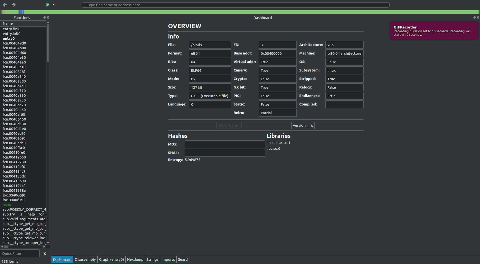Click the Base addr field 0x00400000
The width and height of the screenshot is (480, 264).
click(x=277, y=53)
